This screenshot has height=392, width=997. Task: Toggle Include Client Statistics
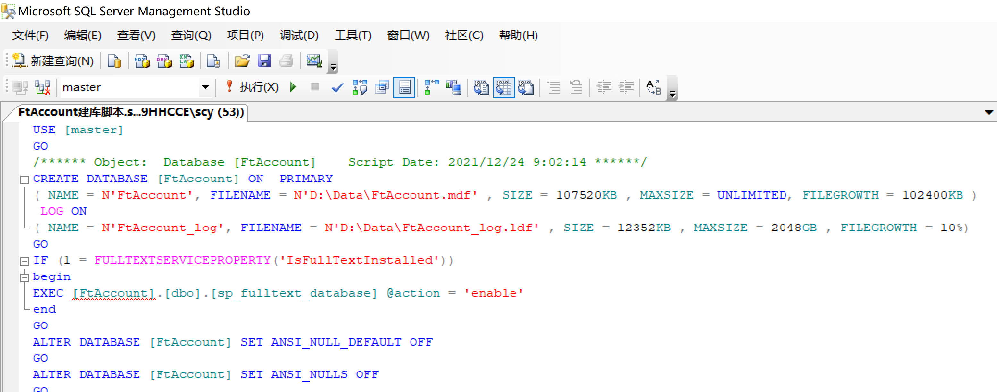(453, 87)
